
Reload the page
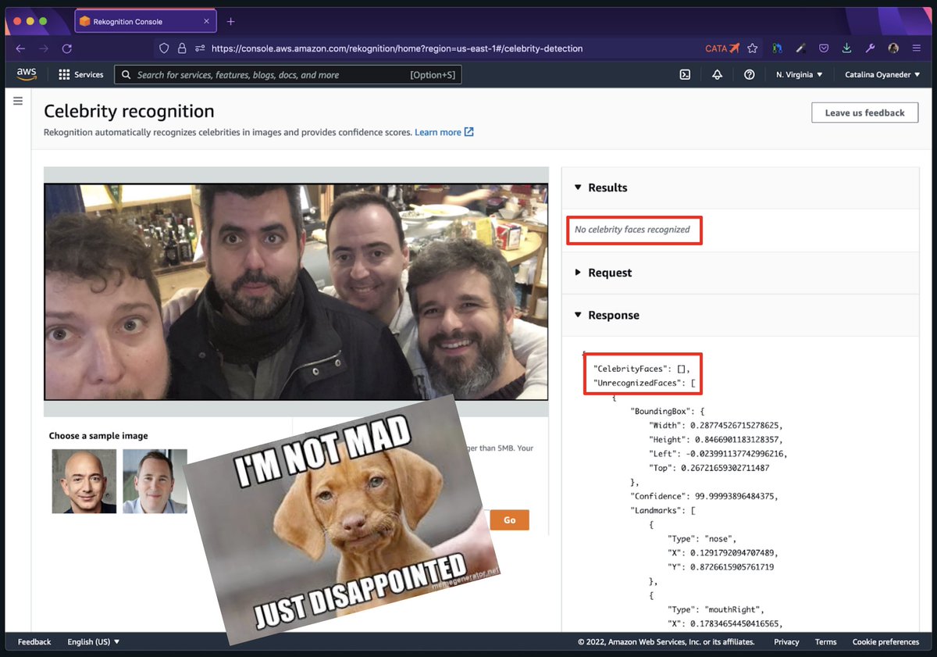pyautogui.click(x=66, y=48)
